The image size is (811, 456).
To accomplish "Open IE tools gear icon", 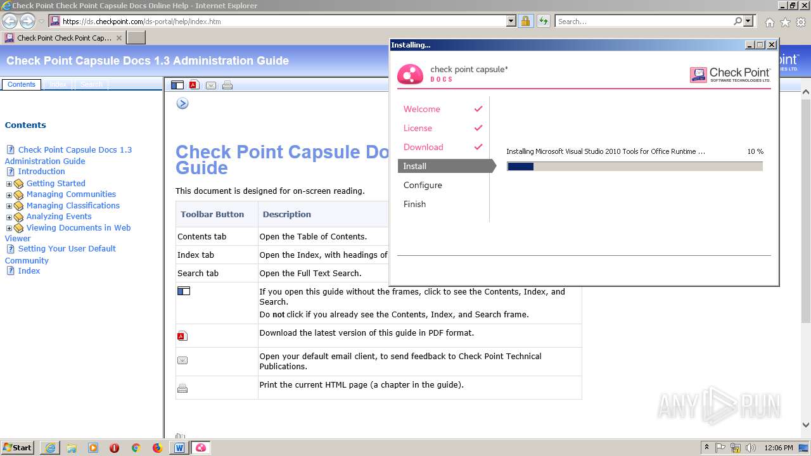I will pos(801,22).
